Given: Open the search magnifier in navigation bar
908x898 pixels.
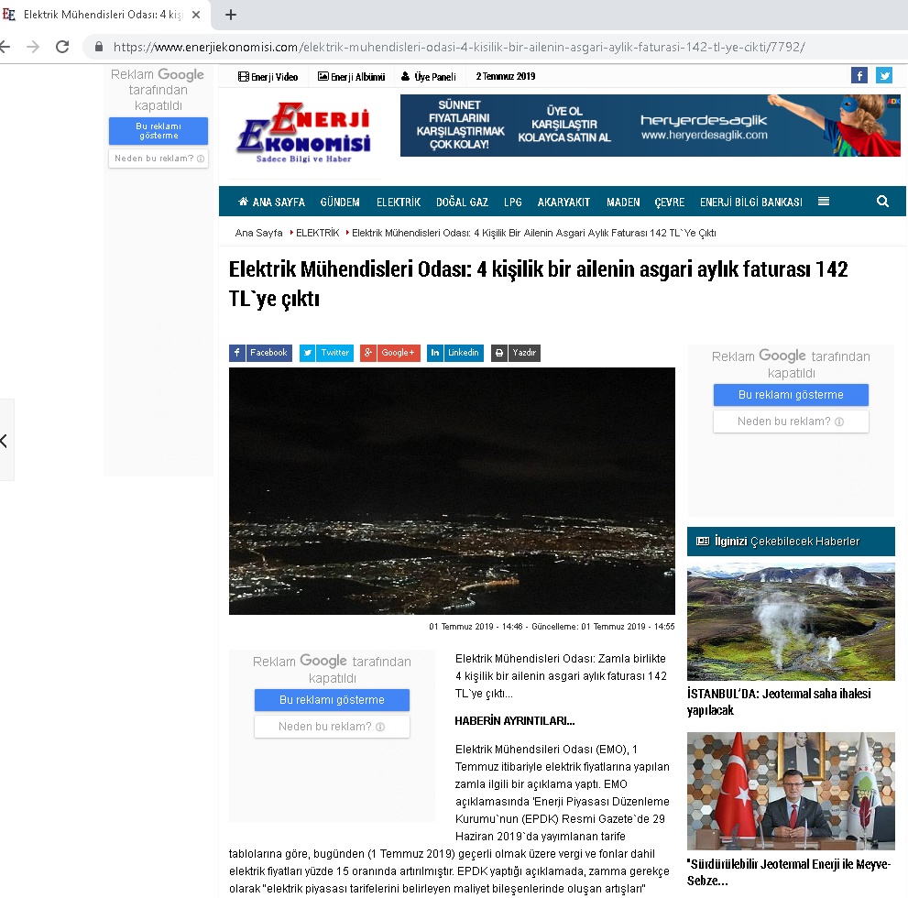Looking at the screenshot, I should [882, 202].
